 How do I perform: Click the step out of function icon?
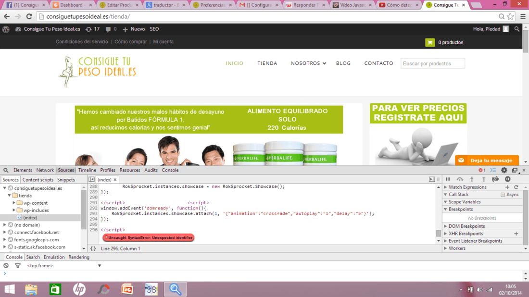pyautogui.click(x=483, y=179)
